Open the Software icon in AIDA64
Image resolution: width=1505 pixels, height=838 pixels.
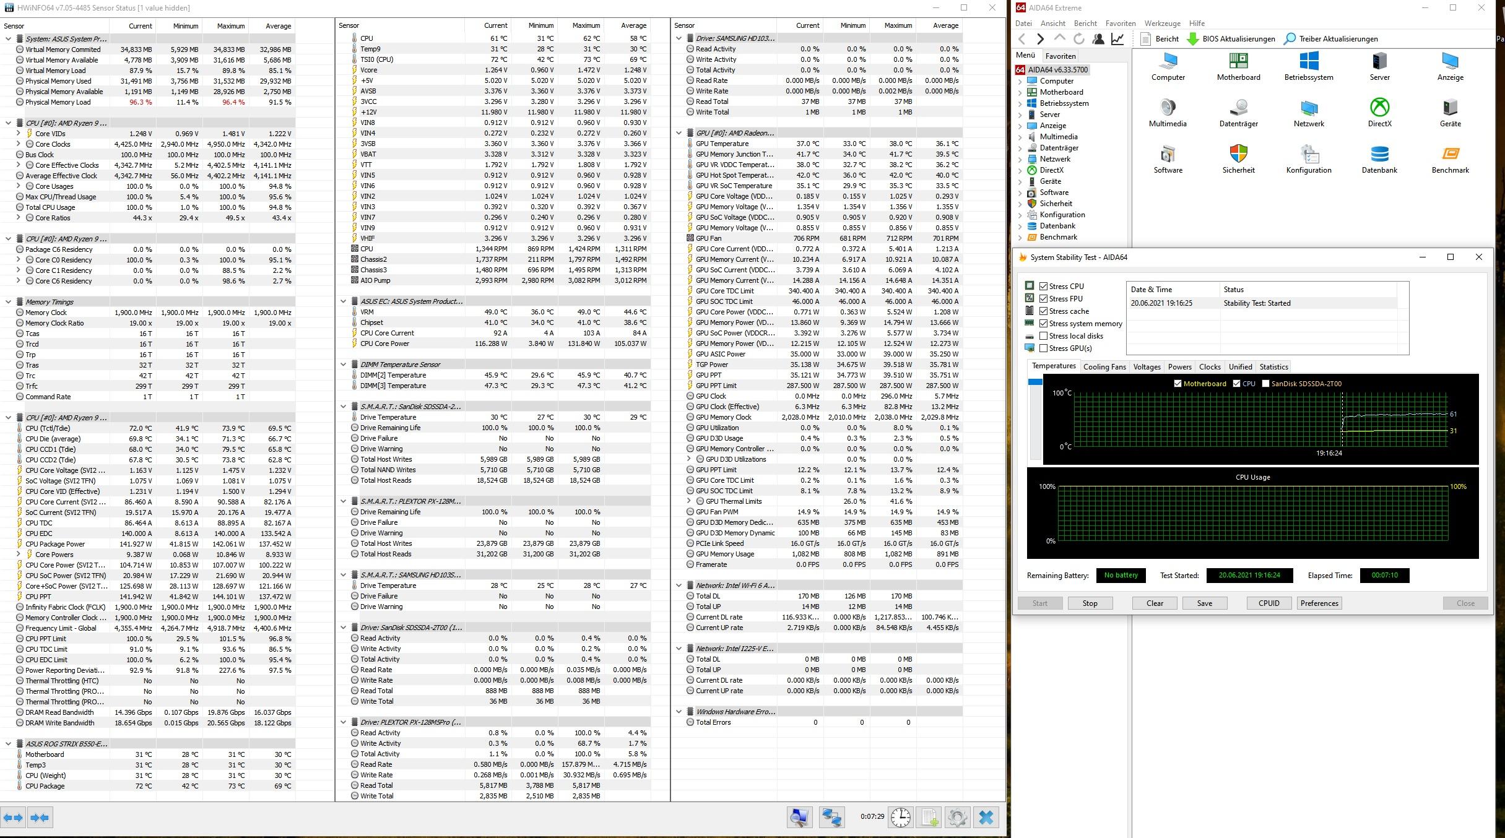(x=1168, y=159)
